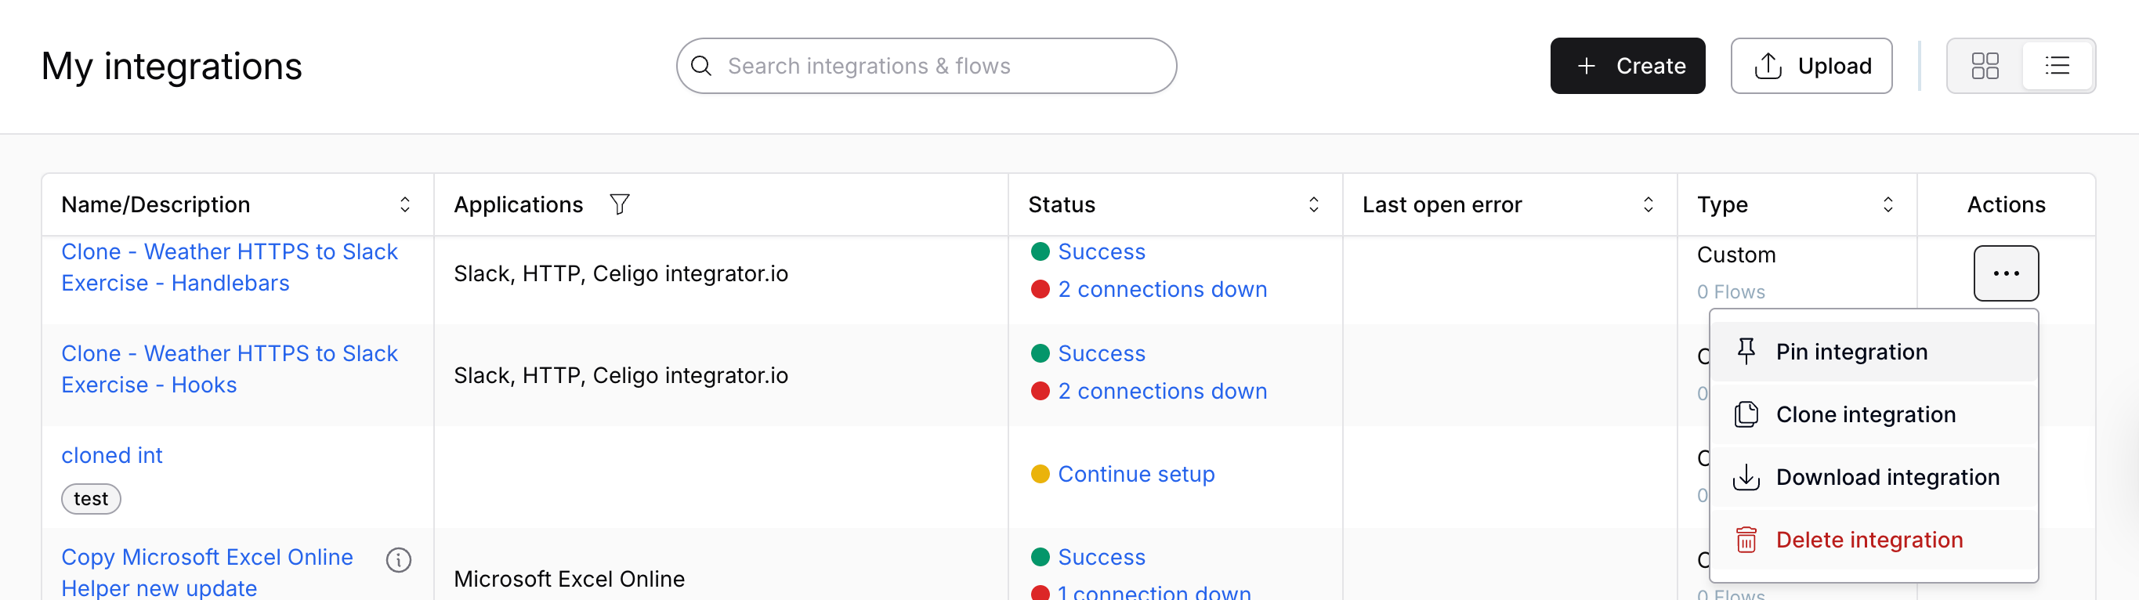Click Slack, HTTP, Celigo applications in Handlebars row

point(621,274)
